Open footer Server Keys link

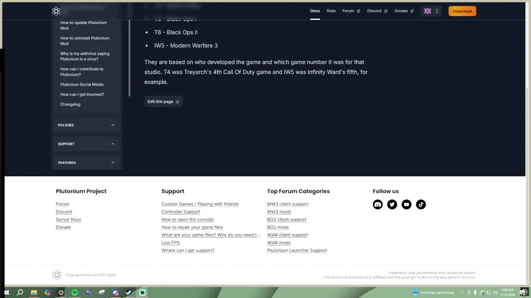68,219
